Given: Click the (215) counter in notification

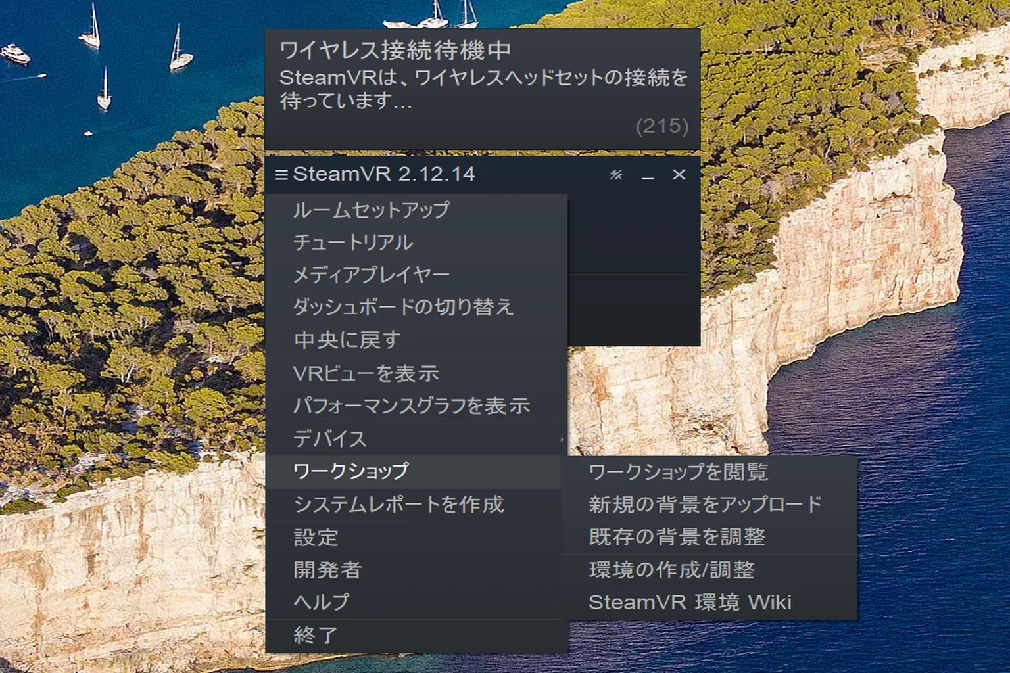Looking at the screenshot, I should (662, 126).
